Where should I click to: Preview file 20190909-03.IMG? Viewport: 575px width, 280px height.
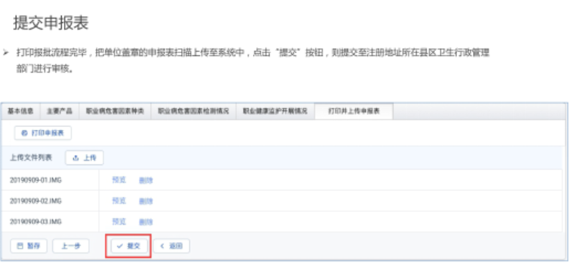click(119, 221)
